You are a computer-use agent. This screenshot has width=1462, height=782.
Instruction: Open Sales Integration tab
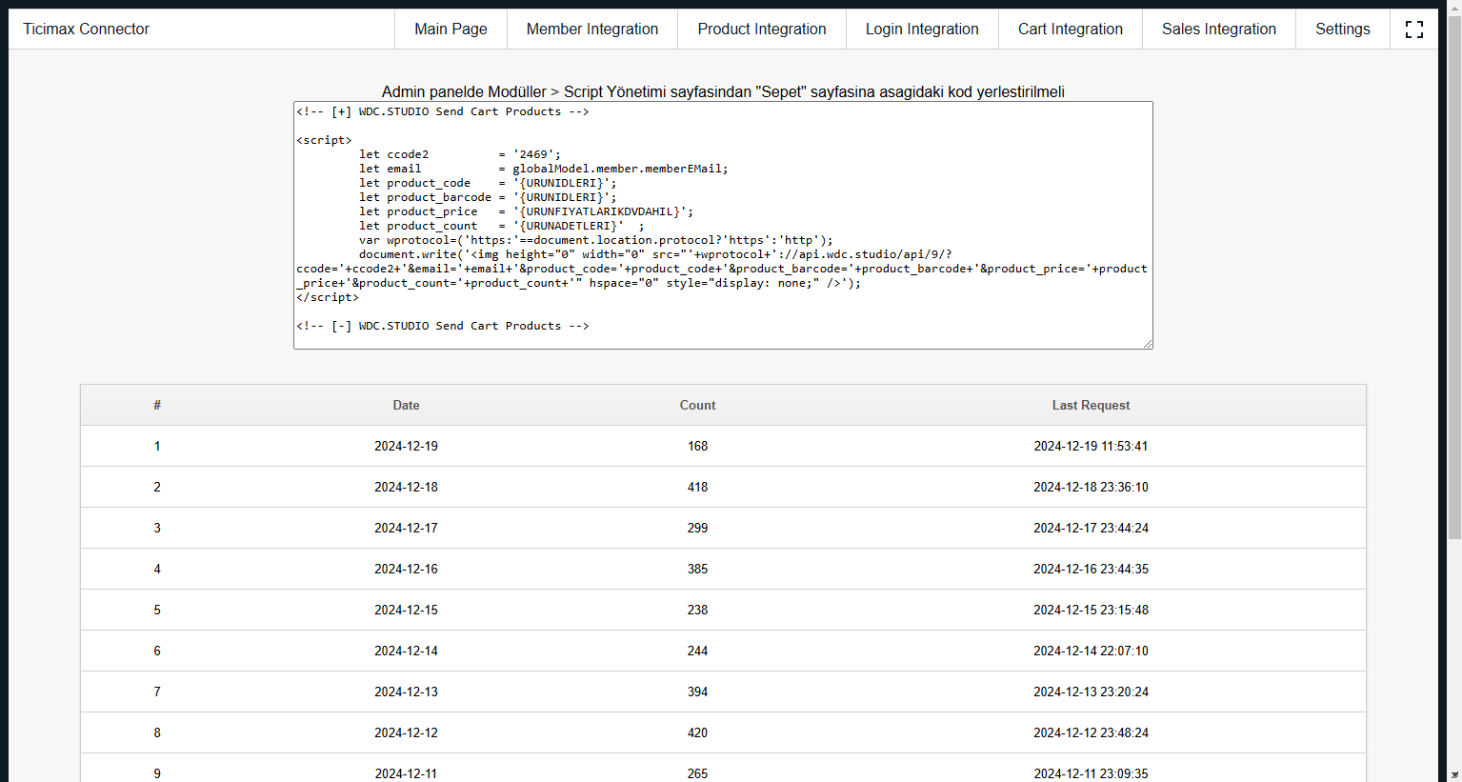pos(1219,30)
